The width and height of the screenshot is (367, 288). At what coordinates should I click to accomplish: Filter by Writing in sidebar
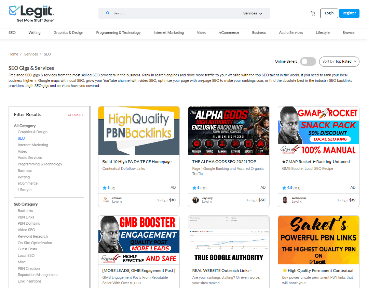tap(24, 177)
